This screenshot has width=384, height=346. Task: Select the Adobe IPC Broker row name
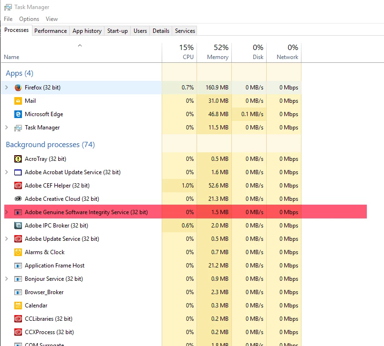coord(57,226)
